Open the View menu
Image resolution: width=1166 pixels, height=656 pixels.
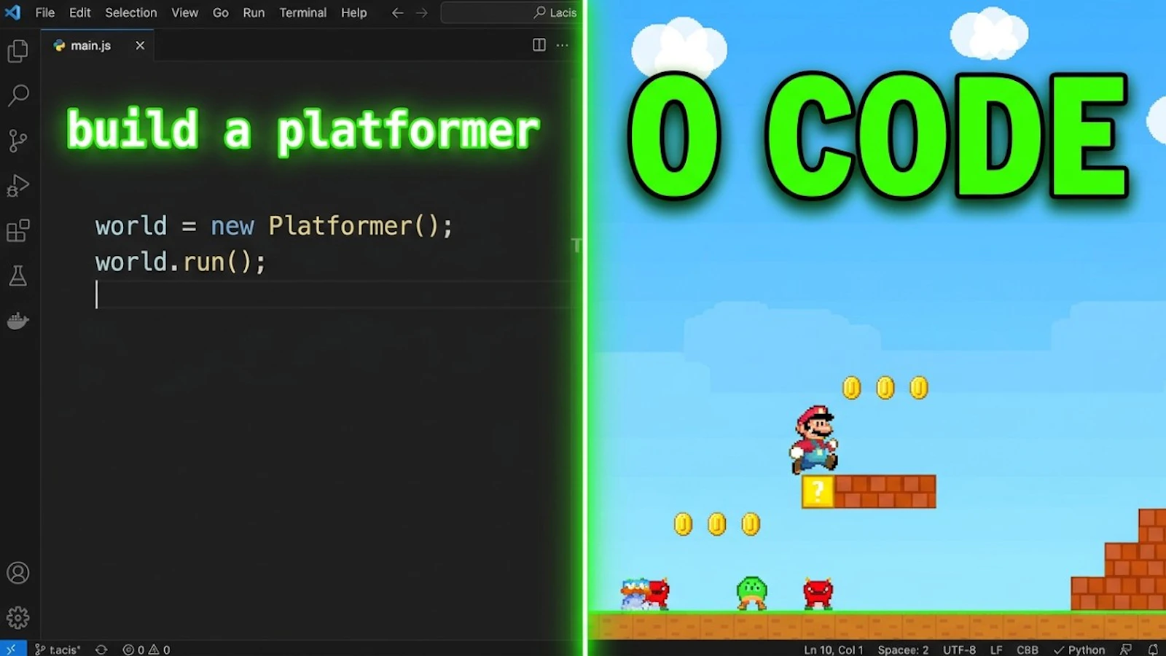point(185,12)
